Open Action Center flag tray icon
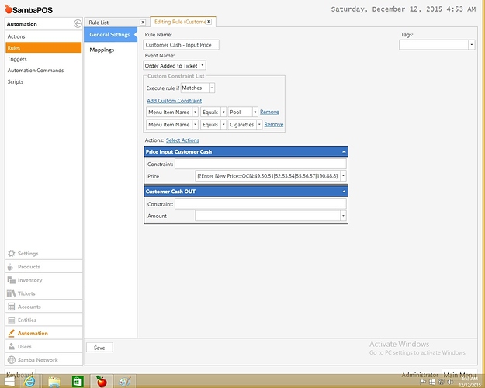 click(423, 382)
